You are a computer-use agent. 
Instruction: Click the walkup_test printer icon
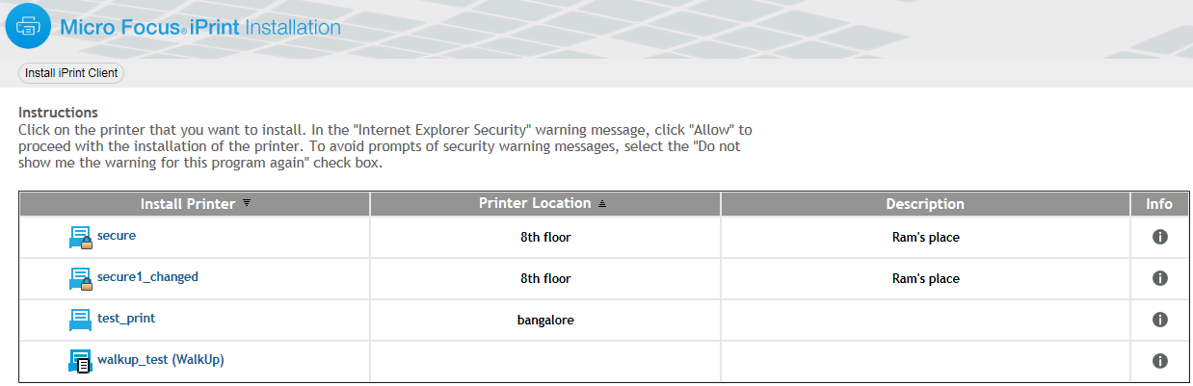[x=80, y=361]
